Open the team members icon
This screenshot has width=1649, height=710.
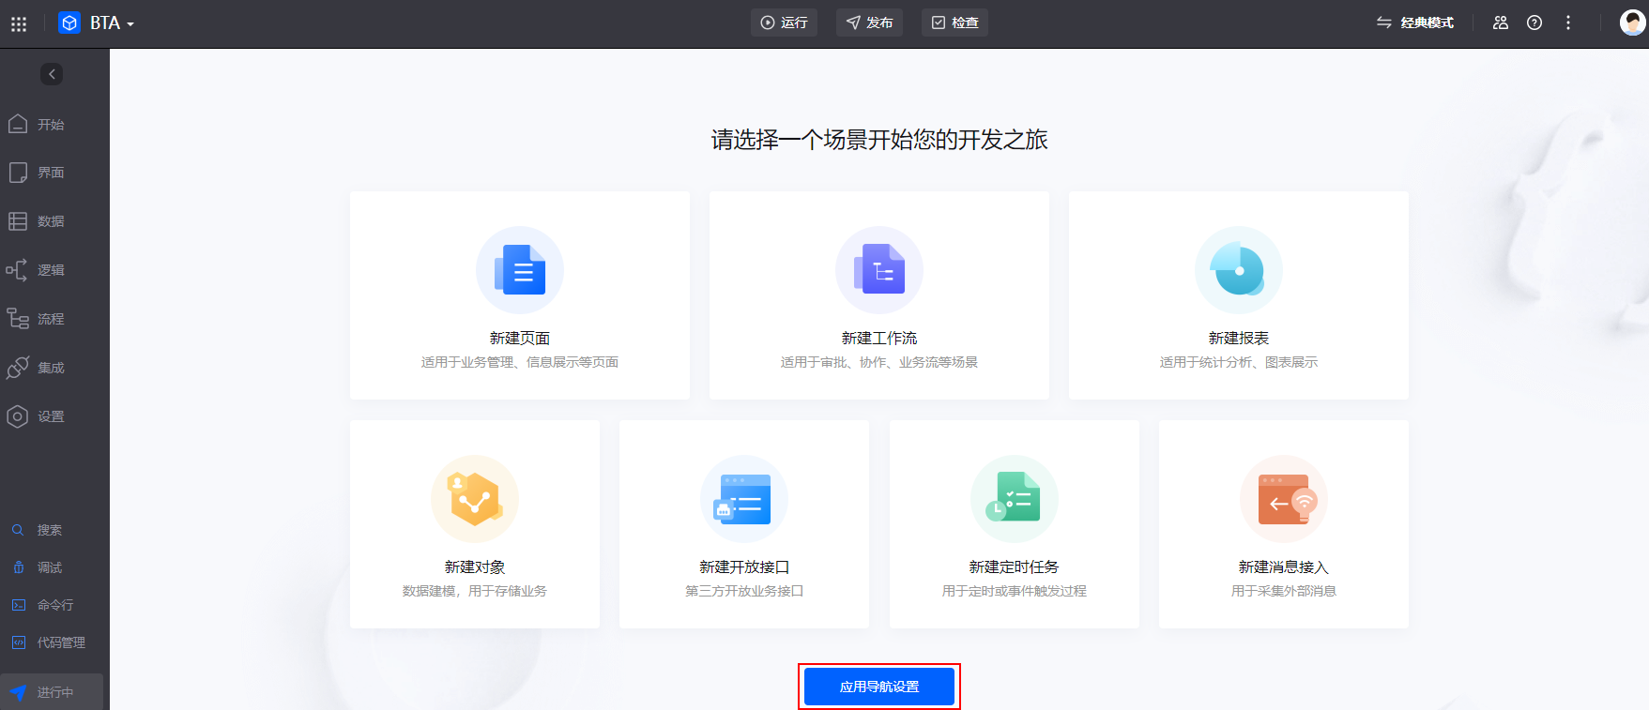point(1501,23)
